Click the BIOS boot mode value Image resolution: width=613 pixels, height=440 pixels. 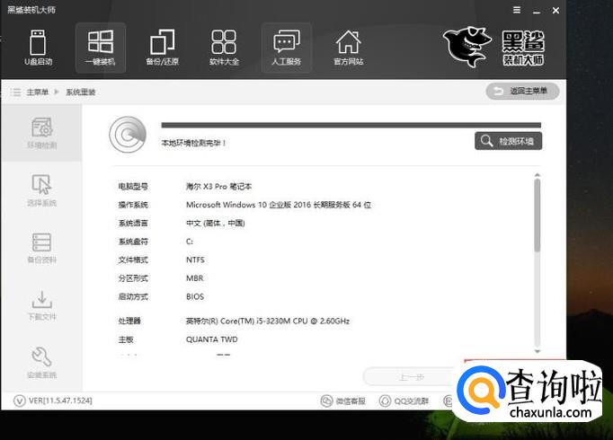195,296
